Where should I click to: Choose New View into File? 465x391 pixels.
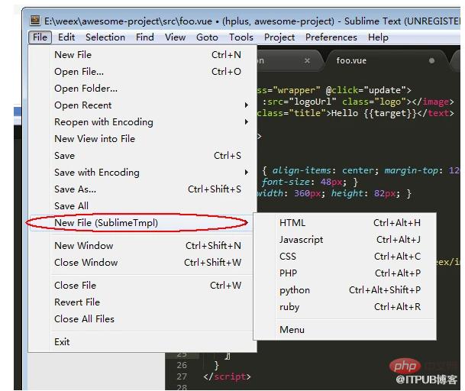click(x=143, y=139)
